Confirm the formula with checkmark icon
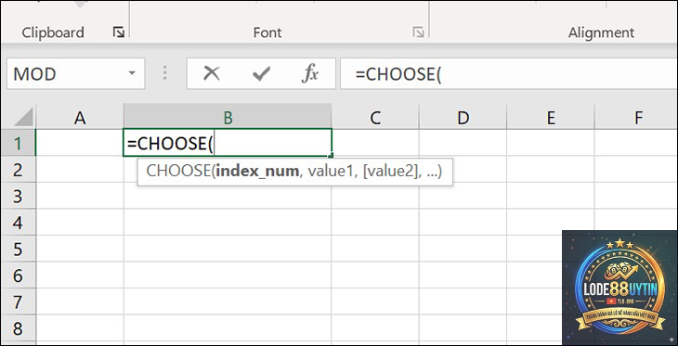678x346 pixels. (x=261, y=74)
